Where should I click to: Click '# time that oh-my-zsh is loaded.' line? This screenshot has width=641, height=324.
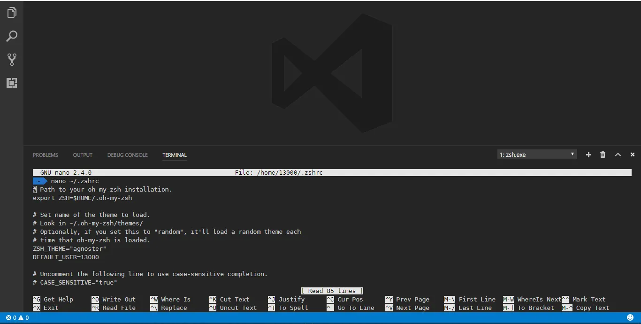[92, 240]
